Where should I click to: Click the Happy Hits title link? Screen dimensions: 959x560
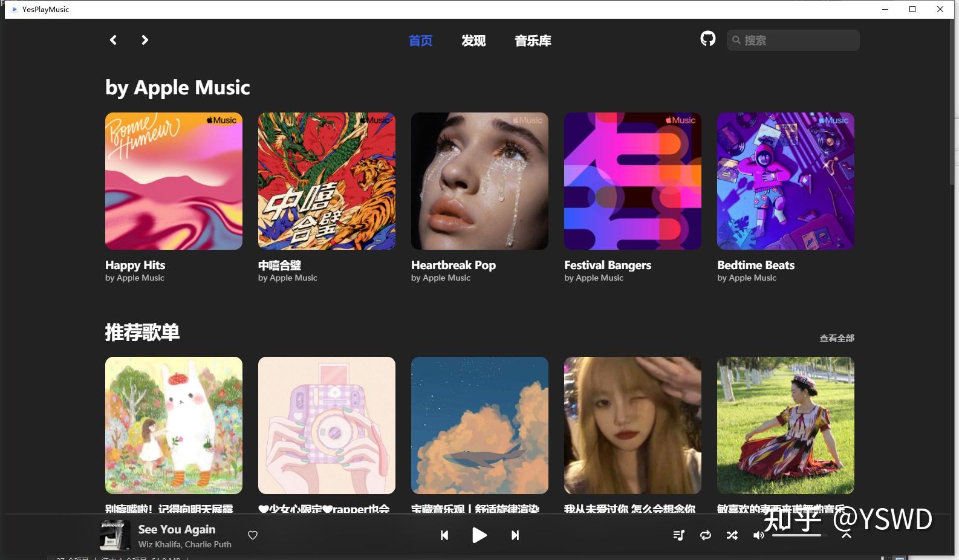(x=135, y=265)
